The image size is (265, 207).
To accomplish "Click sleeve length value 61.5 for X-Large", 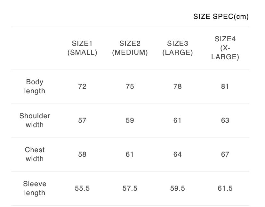I will pyautogui.click(x=225, y=188).
